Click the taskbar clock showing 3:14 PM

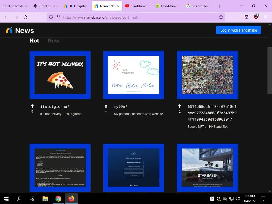point(249,199)
